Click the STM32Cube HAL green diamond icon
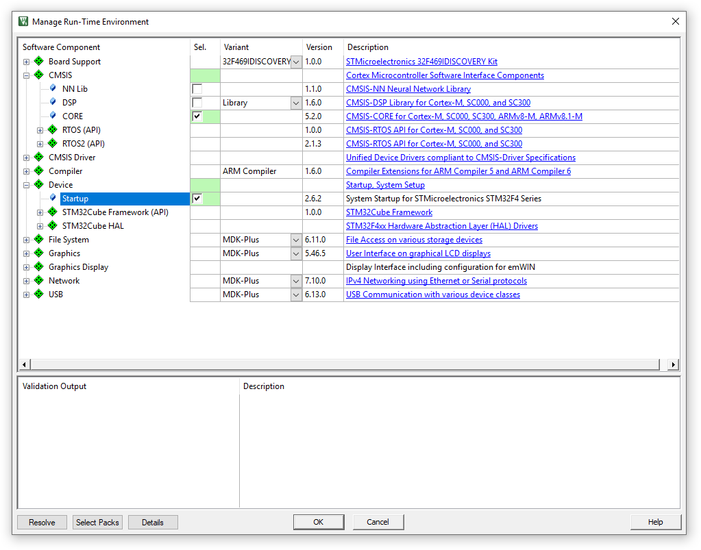701x550 pixels. tap(53, 225)
